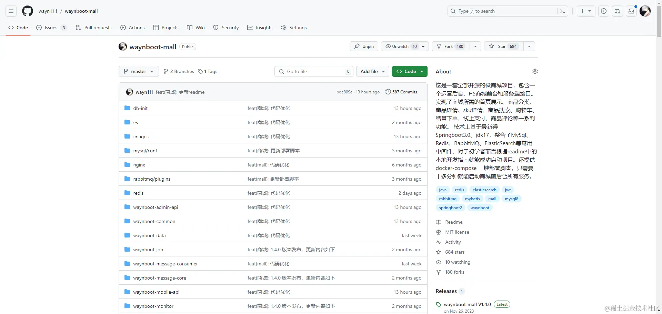662x314 pixels.
Task: Open the user avatar menu
Action: (x=645, y=11)
